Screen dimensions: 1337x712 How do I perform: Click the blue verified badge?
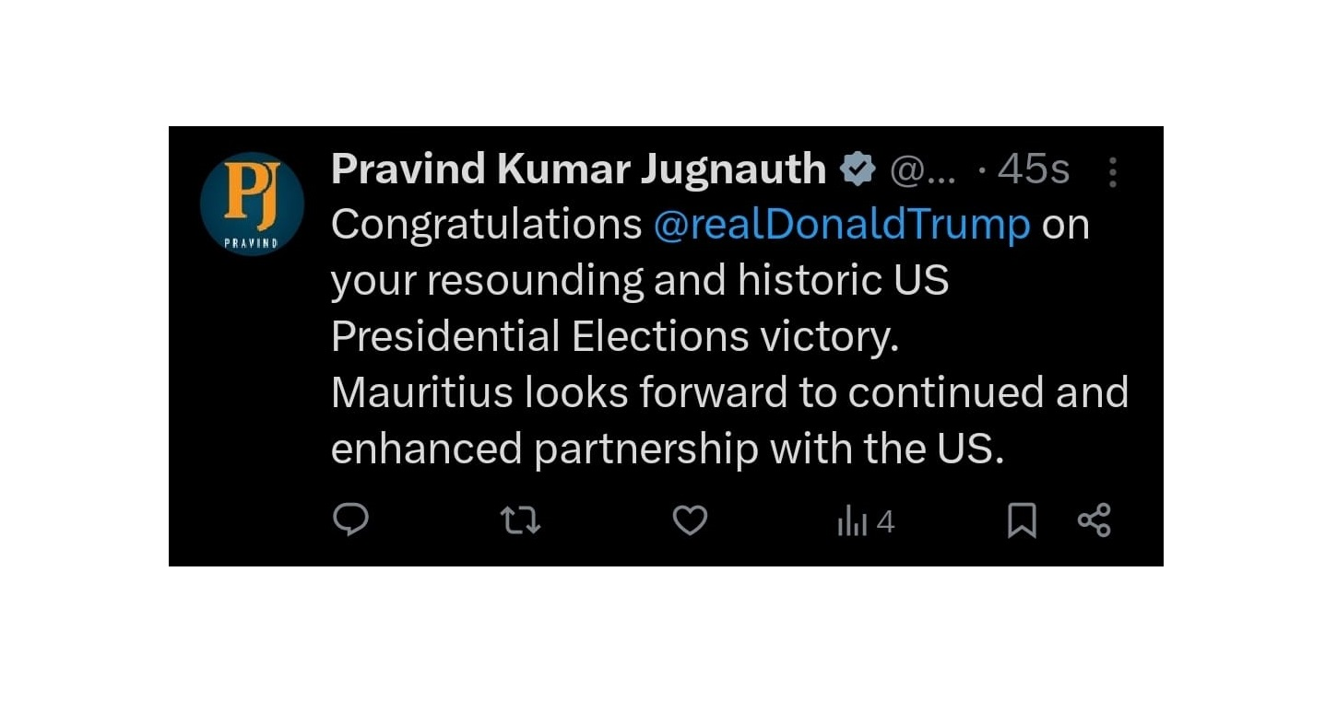click(x=858, y=169)
